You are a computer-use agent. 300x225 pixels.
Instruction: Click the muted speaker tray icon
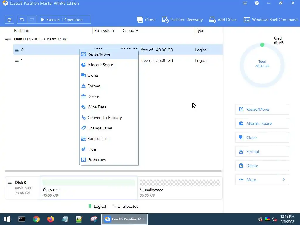(274, 219)
